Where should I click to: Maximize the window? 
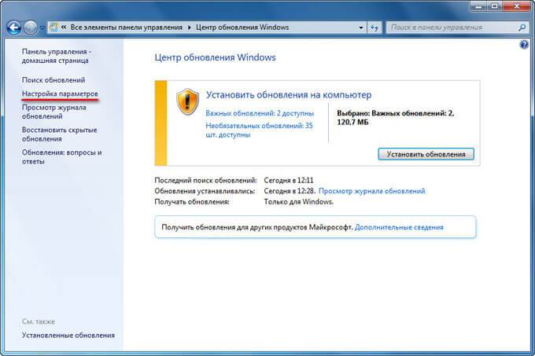(x=494, y=6)
